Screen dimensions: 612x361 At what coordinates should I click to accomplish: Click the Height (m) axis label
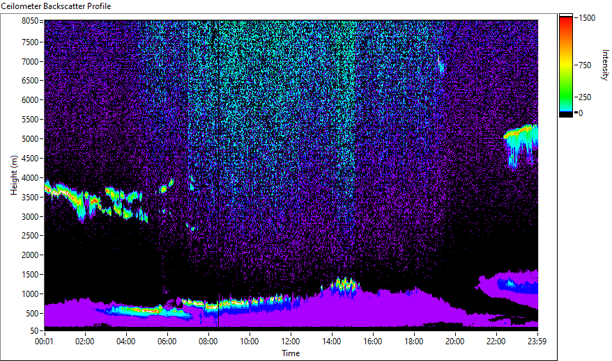(x=14, y=175)
